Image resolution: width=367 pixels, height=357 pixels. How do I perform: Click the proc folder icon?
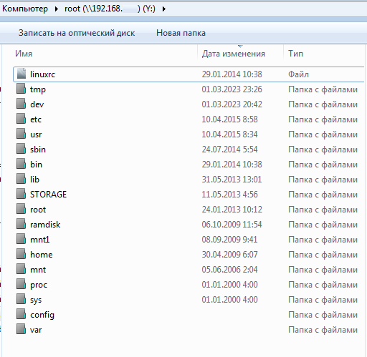point(22,284)
